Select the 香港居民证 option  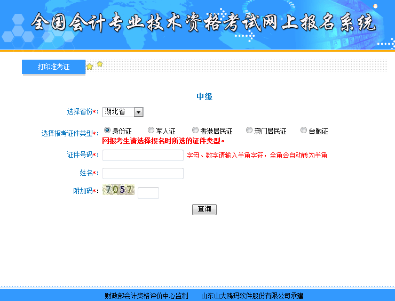click(195, 130)
